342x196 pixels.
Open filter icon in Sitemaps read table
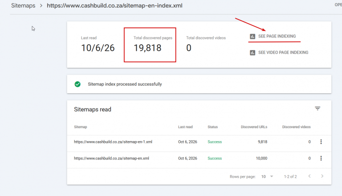(318, 108)
